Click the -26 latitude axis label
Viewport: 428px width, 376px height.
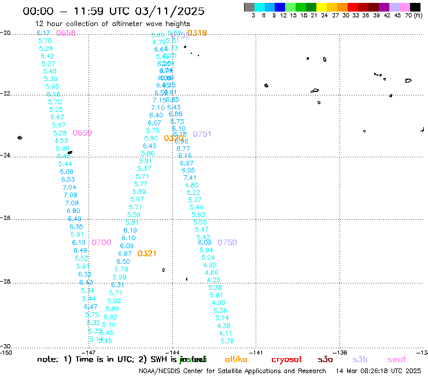(x=5, y=218)
